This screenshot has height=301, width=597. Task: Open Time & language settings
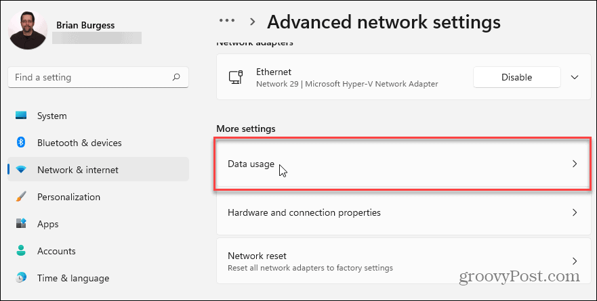click(73, 278)
